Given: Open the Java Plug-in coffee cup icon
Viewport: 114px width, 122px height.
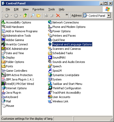Looking at the screenshot, I should coord(4,93).
